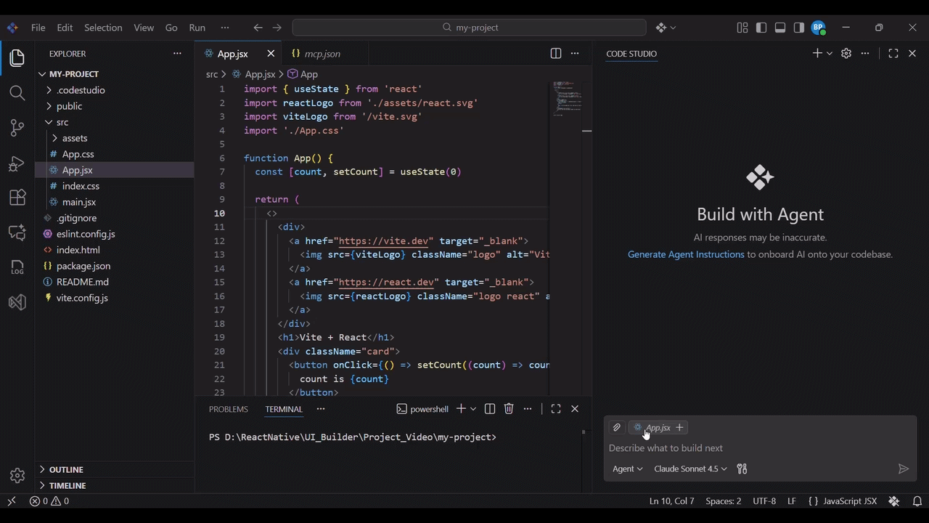Image resolution: width=929 pixels, height=523 pixels.
Task: Open the Run and Debug view
Action: click(x=17, y=163)
